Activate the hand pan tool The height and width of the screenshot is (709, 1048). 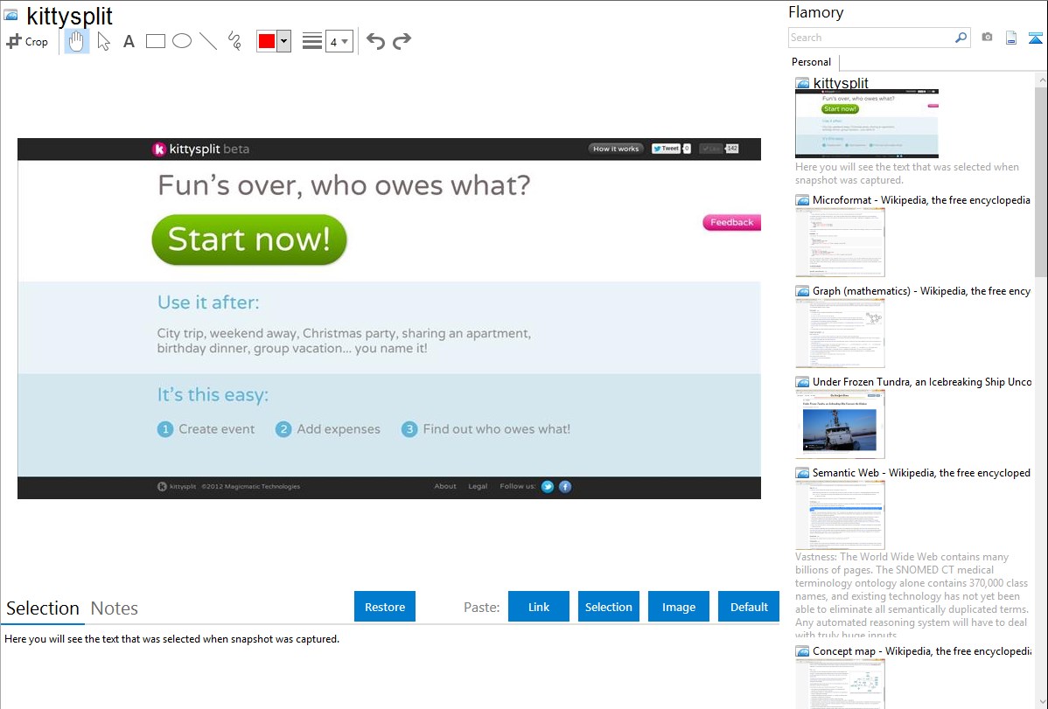pyautogui.click(x=76, y=41)
